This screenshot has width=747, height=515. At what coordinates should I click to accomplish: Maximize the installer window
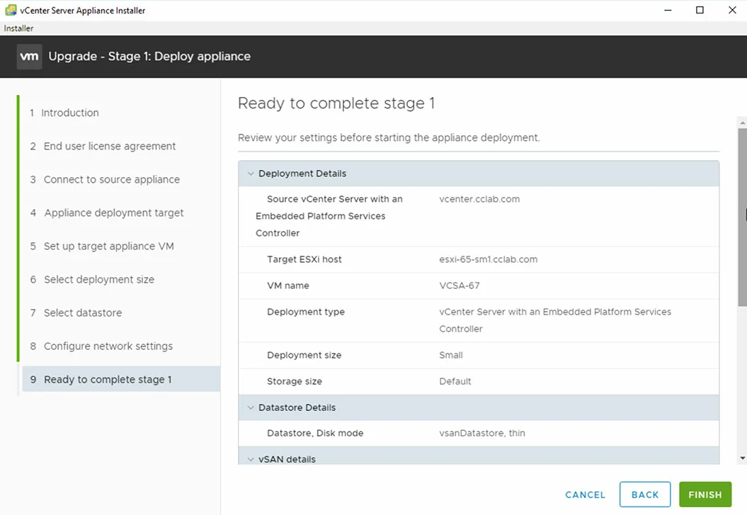tap(700, 10)
